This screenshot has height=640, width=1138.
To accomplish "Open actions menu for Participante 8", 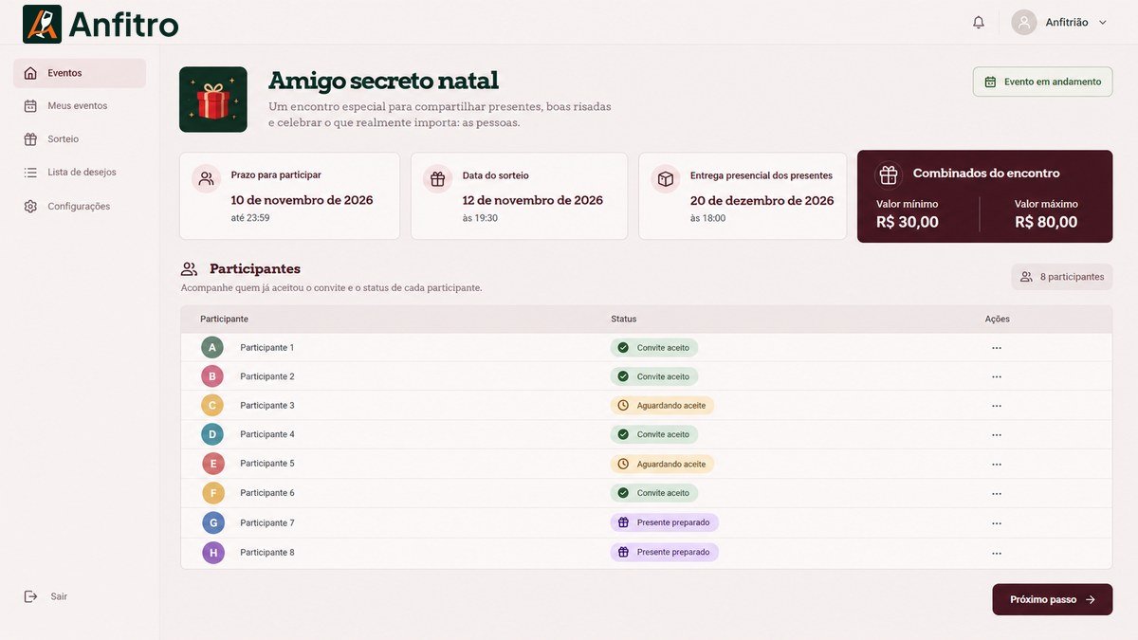I will 997,553.
